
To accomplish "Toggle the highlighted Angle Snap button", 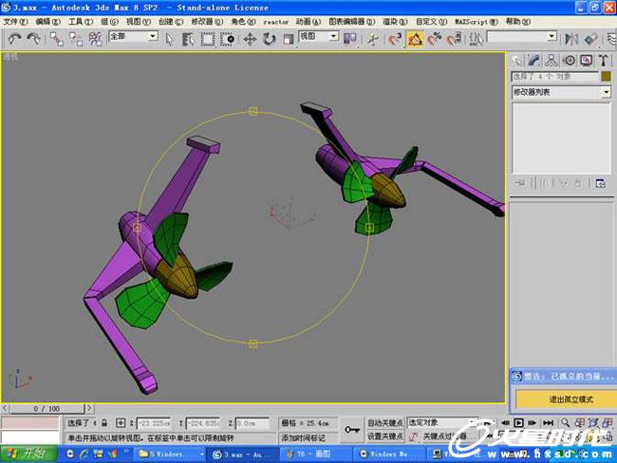I will click(x=415, y=39).
